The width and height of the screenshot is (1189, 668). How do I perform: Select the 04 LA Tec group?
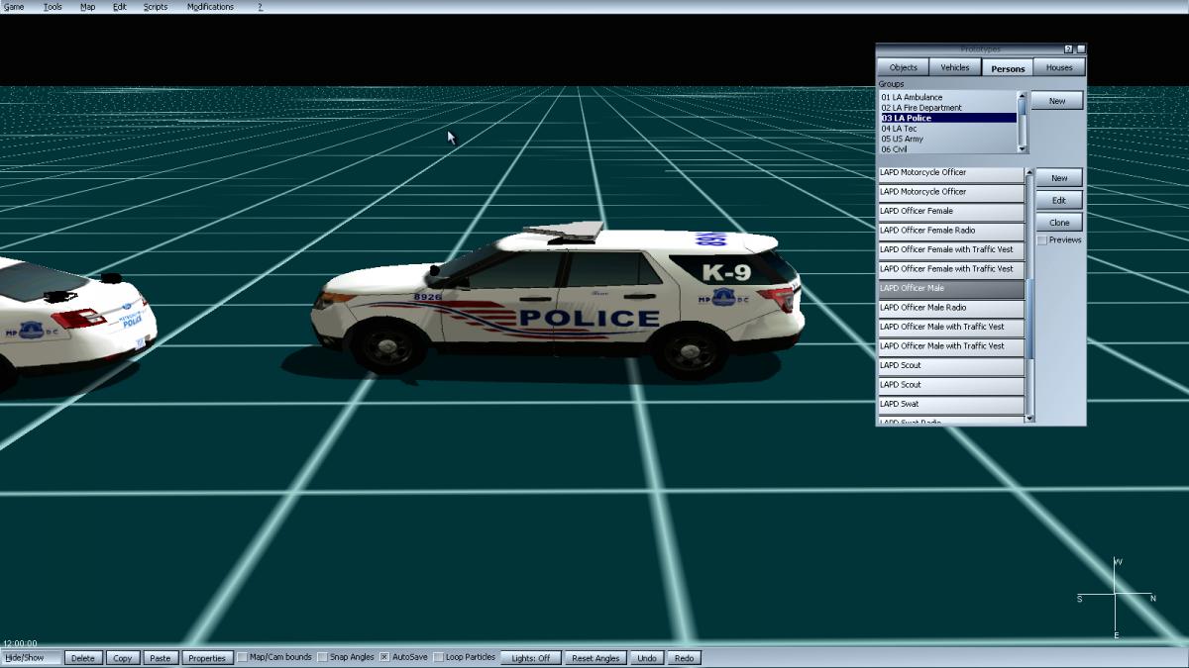point(948,129)
